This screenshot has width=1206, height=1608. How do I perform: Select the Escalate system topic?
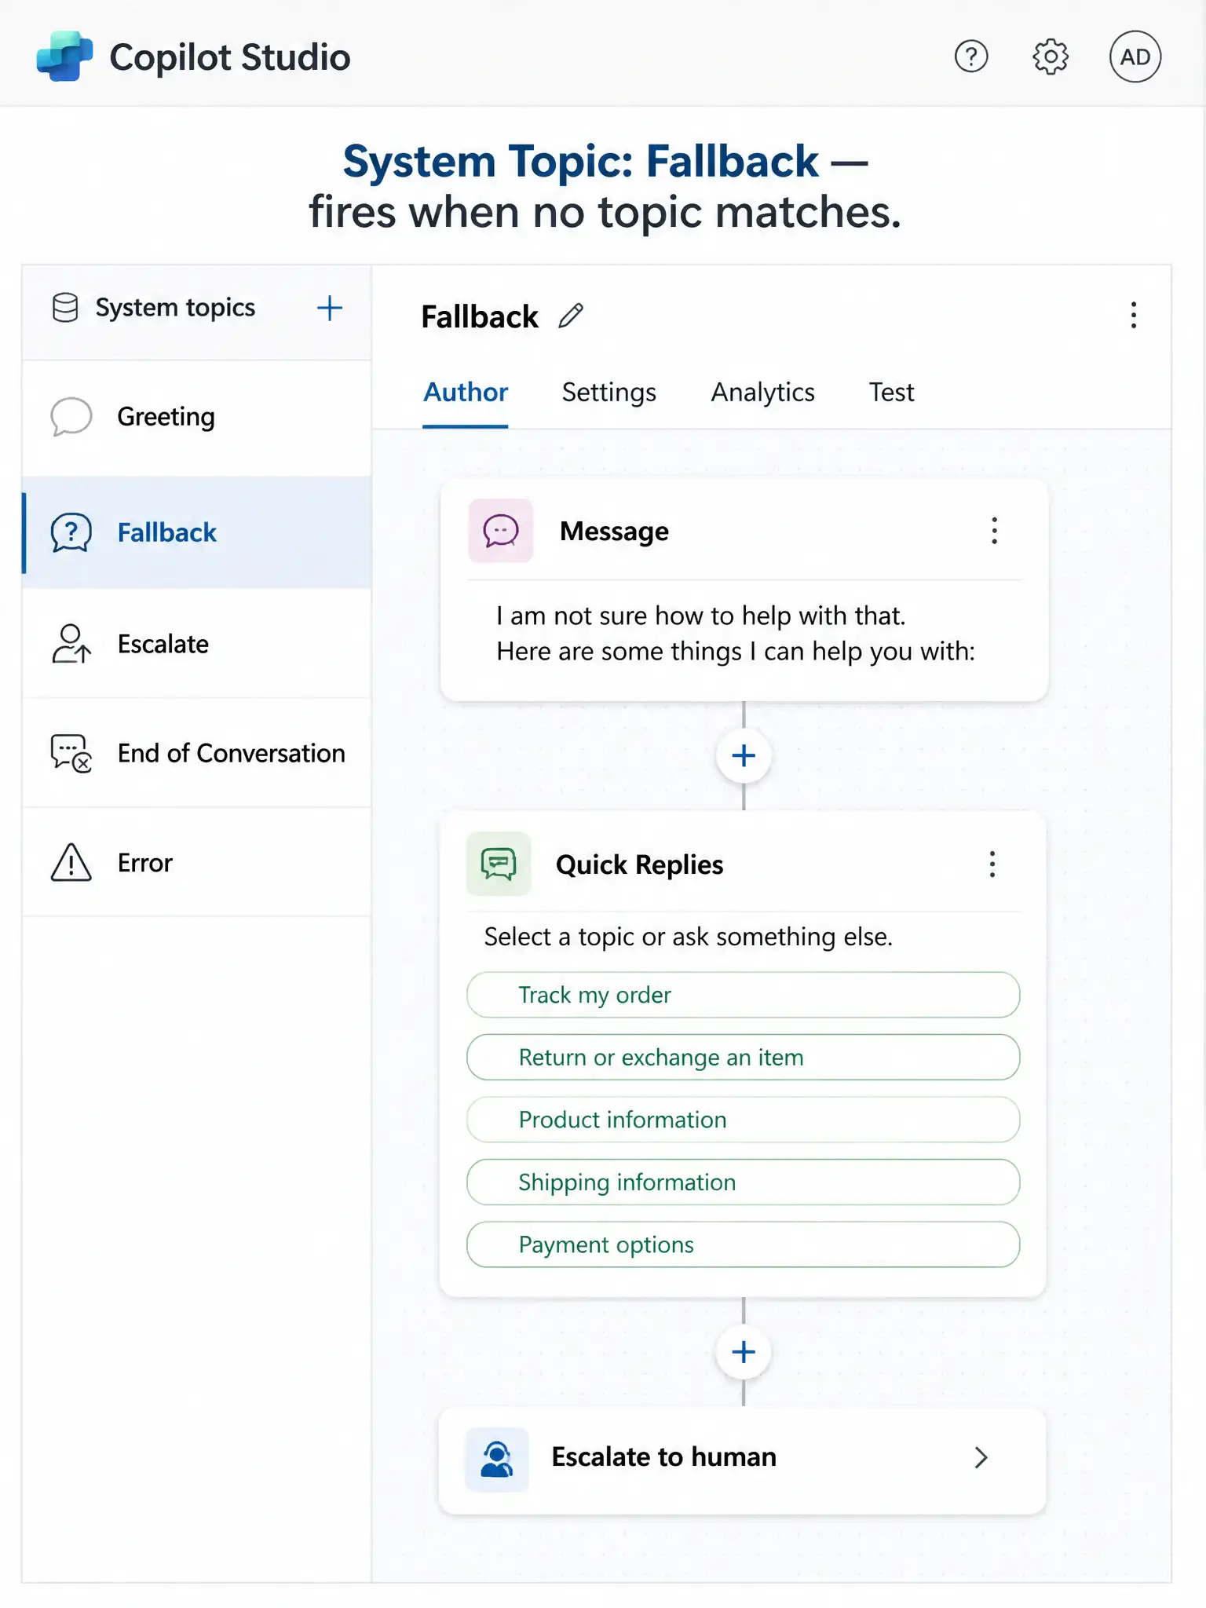point(197,644)
